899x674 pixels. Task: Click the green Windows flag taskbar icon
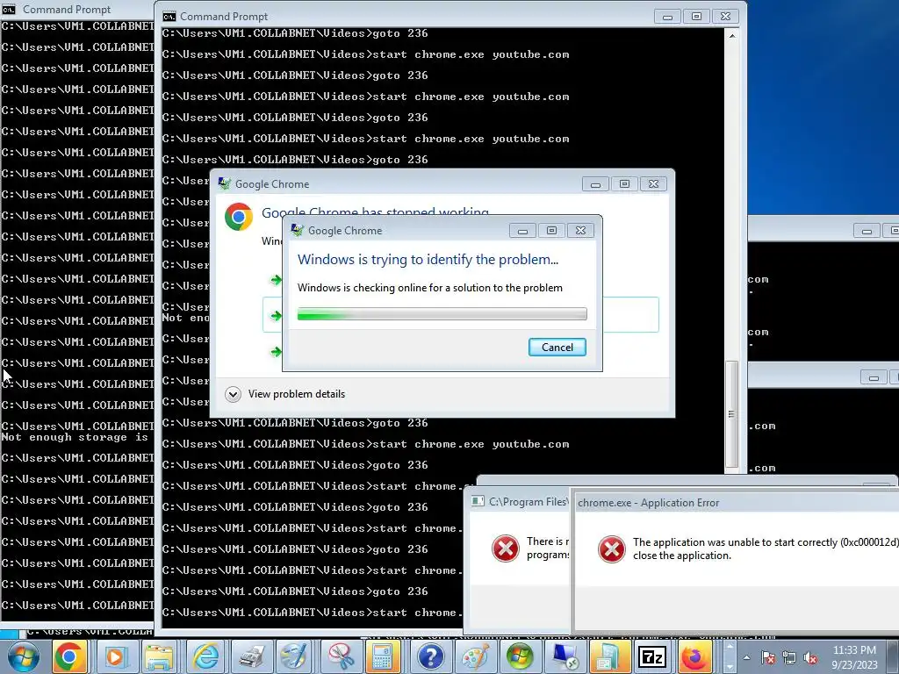[520, 656]
